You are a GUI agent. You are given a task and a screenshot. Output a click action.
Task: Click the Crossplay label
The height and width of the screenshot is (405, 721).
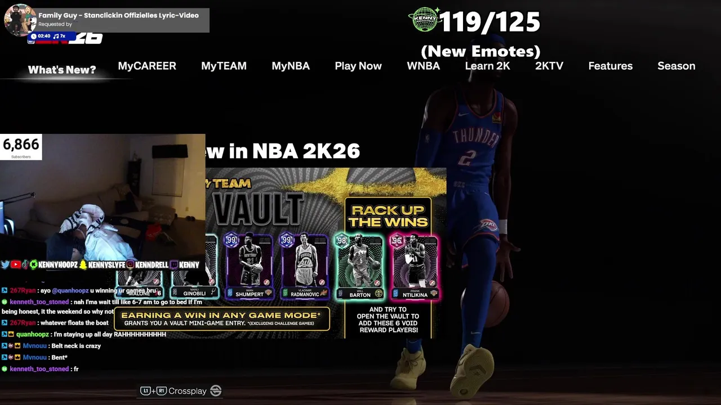coord(188,391)
